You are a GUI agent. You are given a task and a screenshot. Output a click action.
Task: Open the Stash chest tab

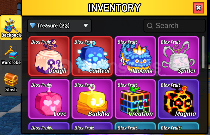[x=11, y=82]
